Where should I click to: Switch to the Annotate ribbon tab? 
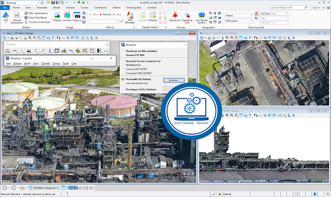[42, 7]
